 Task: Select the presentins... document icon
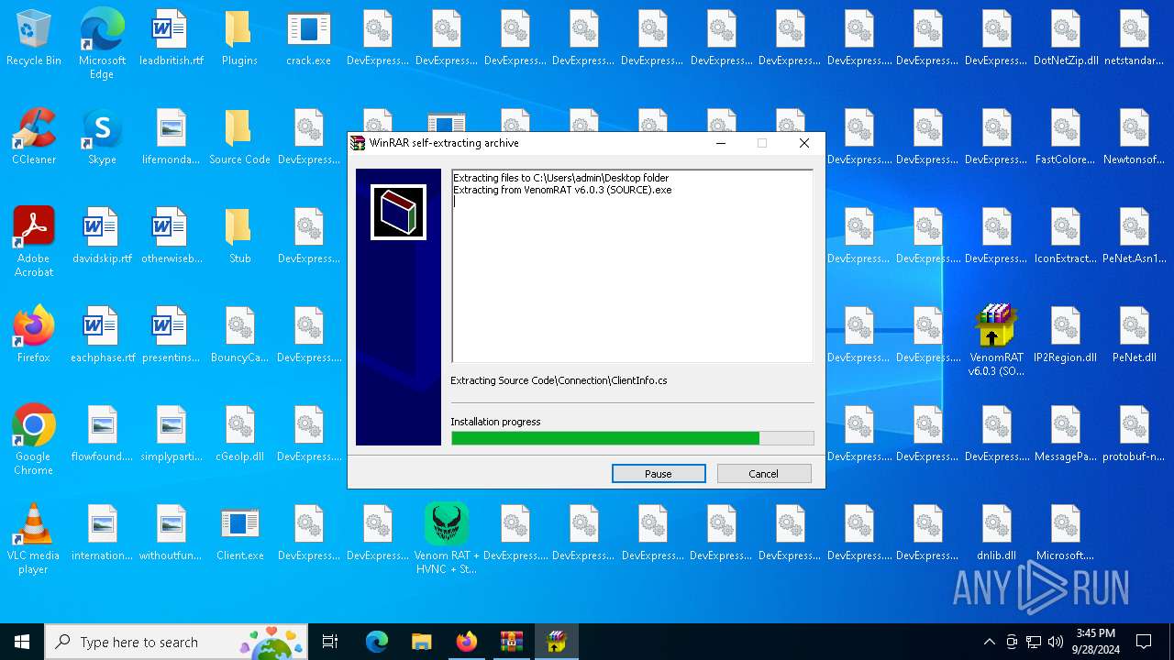[171, 335]
